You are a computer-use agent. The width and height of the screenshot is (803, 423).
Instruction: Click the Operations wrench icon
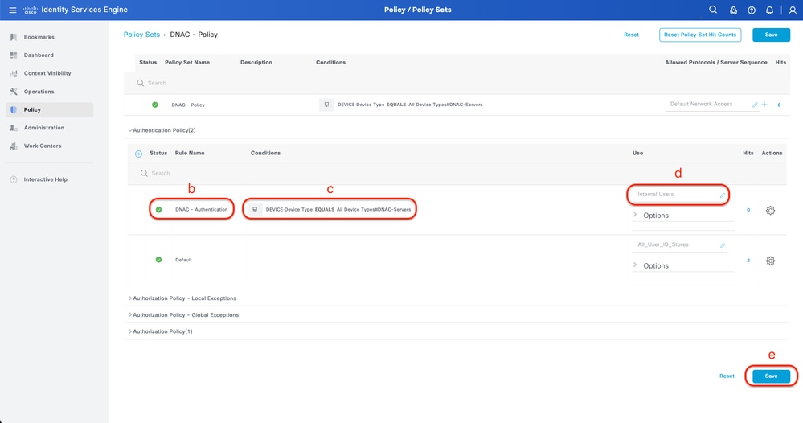click(14, 92)
